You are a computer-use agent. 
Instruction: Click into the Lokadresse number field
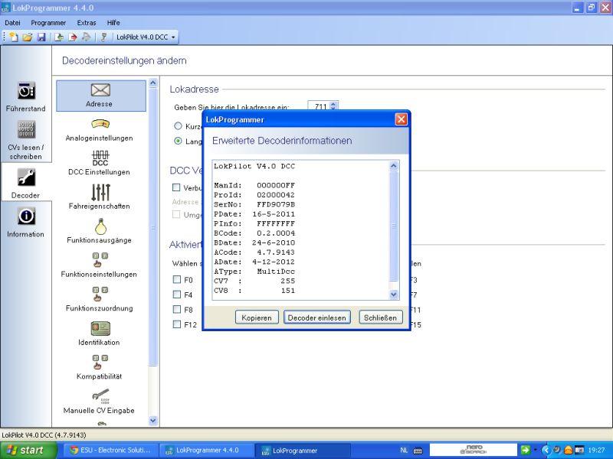pos(319,106)
